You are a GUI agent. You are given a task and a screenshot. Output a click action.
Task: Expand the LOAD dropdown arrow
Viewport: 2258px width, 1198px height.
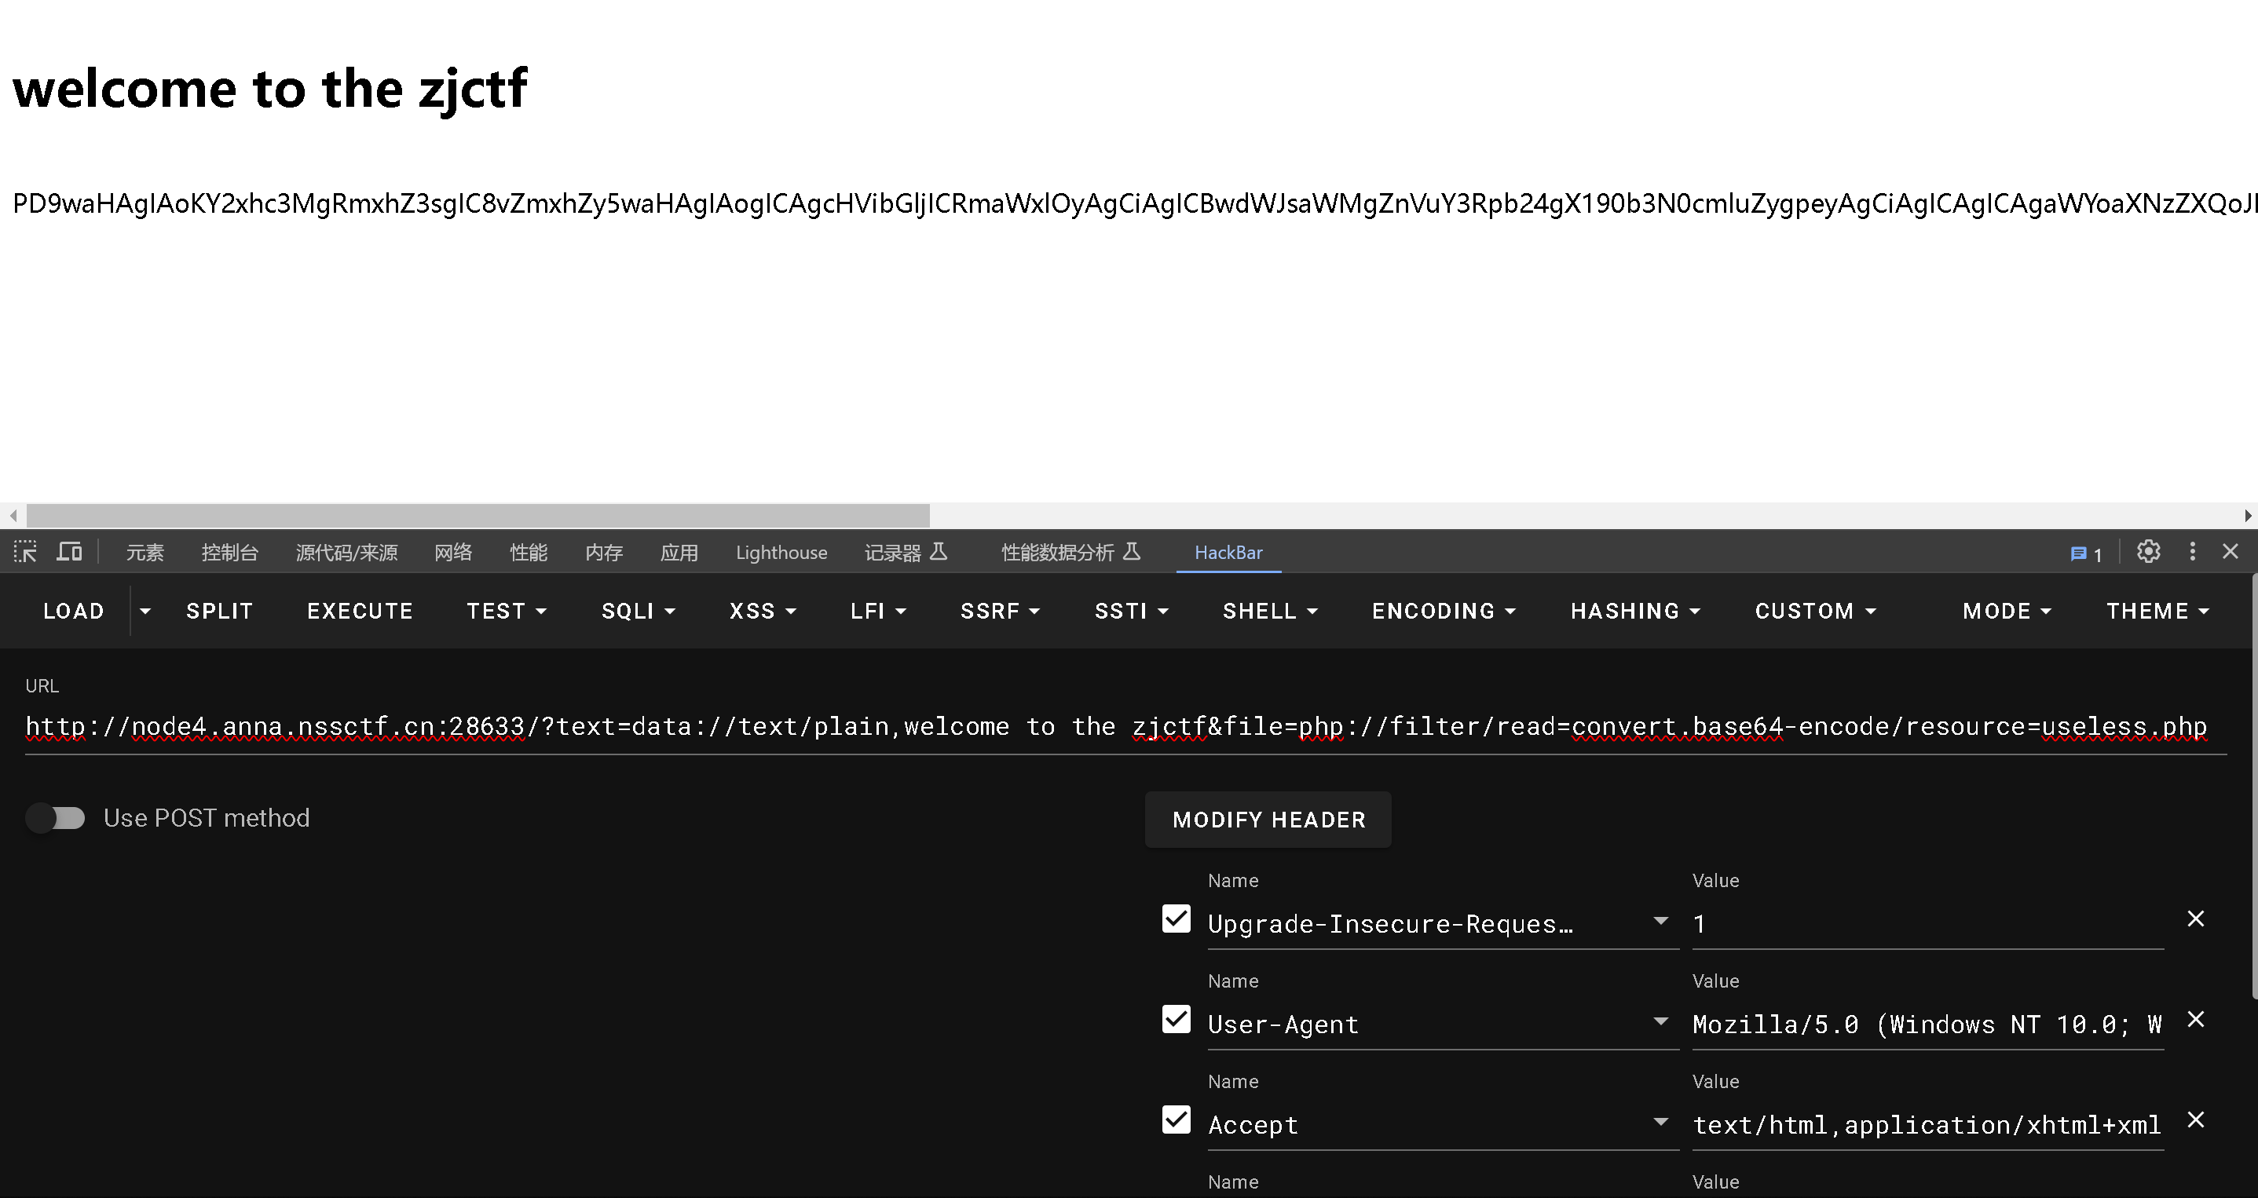coord(145,611)
